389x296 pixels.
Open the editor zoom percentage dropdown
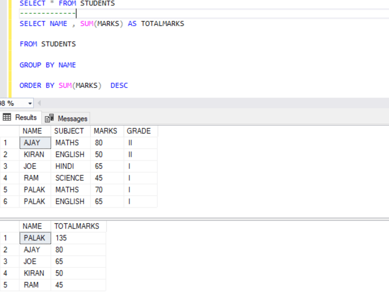pyautogui.click(x=29, y=103)
